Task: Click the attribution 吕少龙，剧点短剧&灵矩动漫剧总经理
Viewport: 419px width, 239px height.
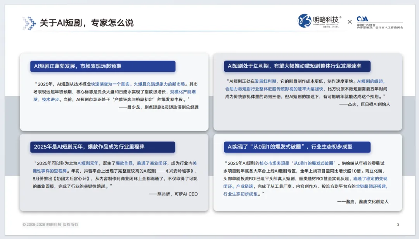Action: (x=159, y=107)
